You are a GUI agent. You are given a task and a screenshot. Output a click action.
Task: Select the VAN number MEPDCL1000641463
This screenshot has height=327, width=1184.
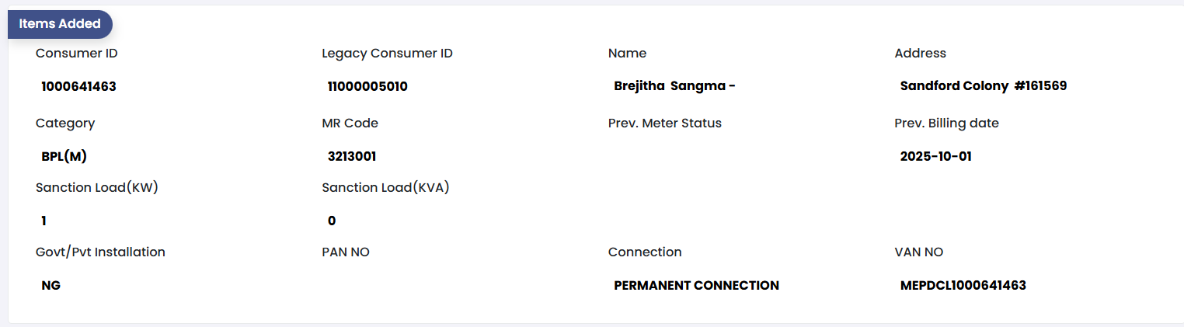(963, 285)
